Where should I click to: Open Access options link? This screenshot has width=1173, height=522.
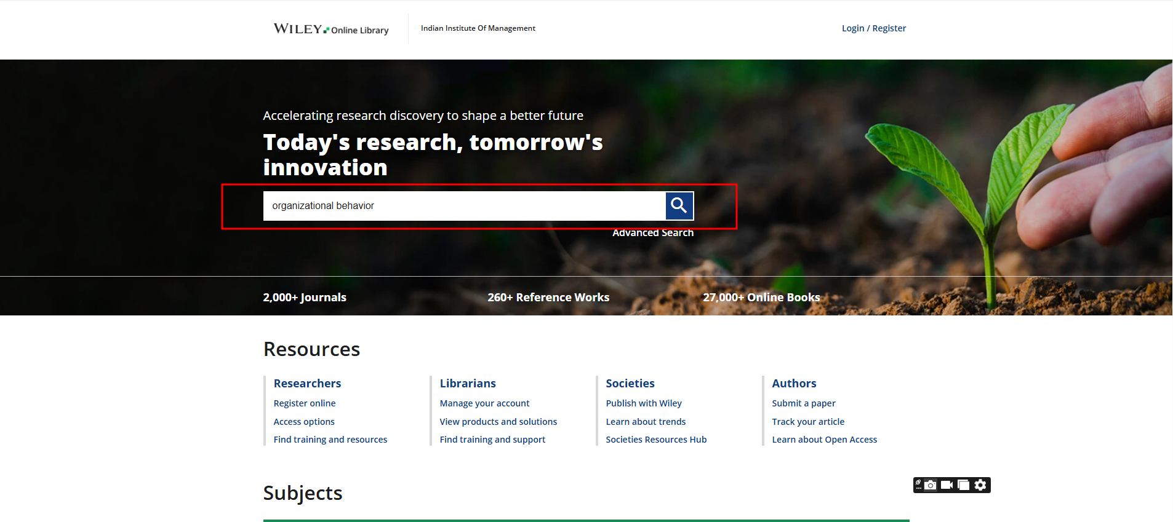(304, 422)
